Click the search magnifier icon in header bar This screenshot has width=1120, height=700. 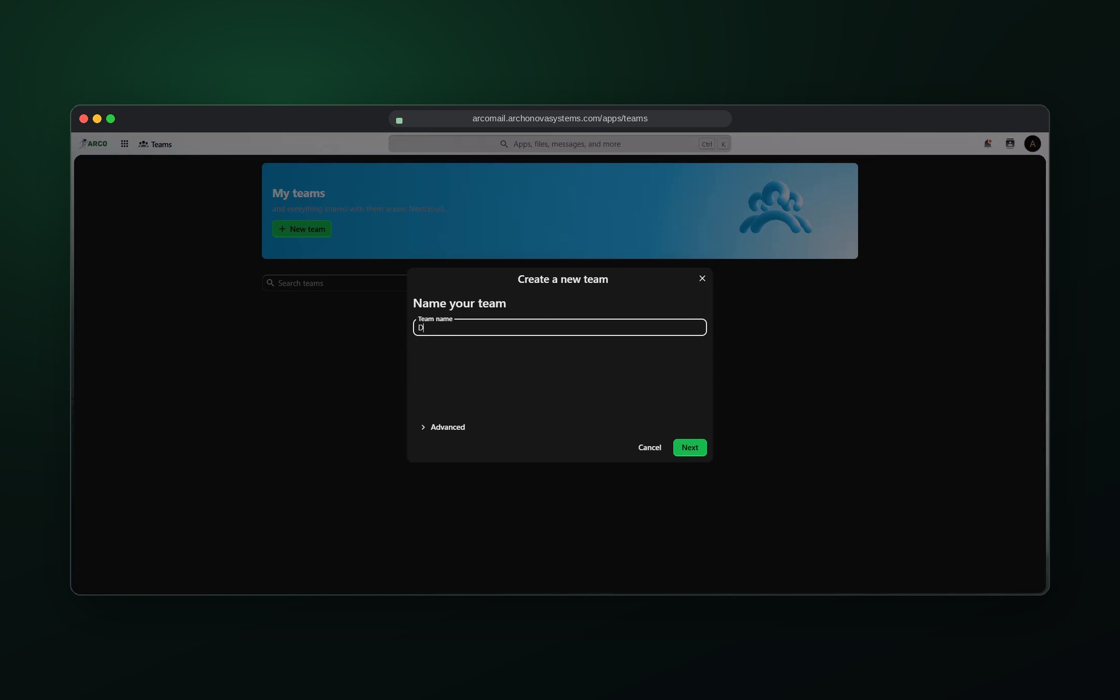(504, 144)
